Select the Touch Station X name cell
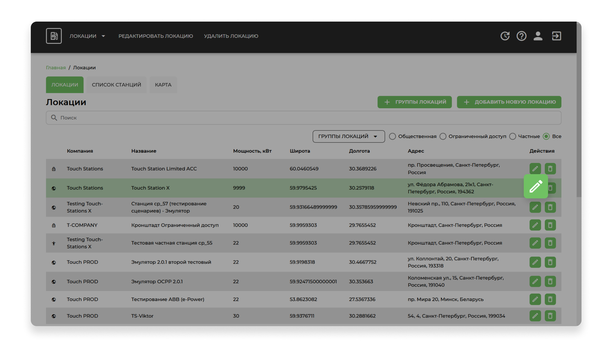Image resolution: width=612 pixels, height=348 pixels. point(150,188)
